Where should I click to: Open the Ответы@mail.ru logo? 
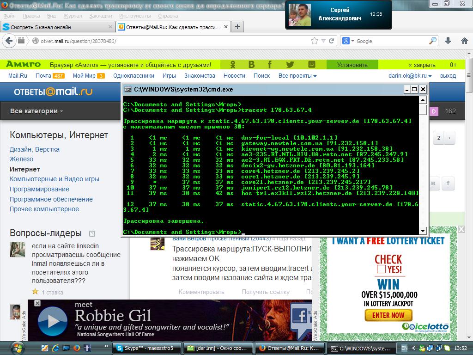53,91
